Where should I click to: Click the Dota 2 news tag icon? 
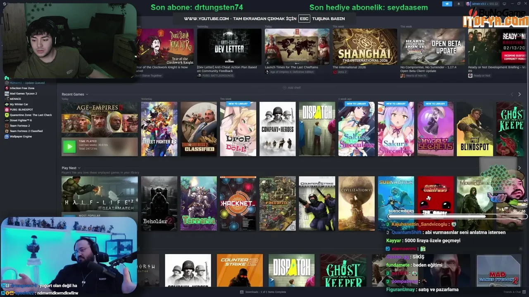point(335,72)
